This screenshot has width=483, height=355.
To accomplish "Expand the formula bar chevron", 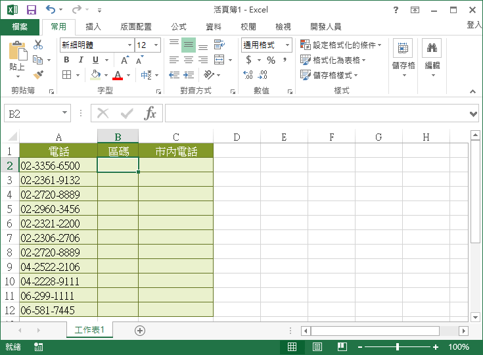I will (473, 114).
